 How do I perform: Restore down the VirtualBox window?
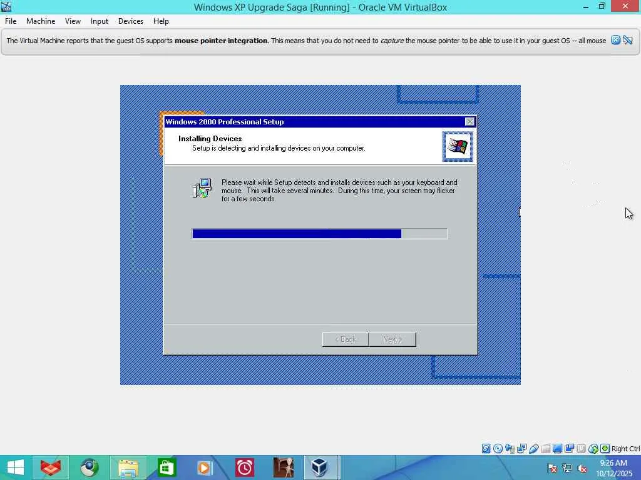[602, 6]
